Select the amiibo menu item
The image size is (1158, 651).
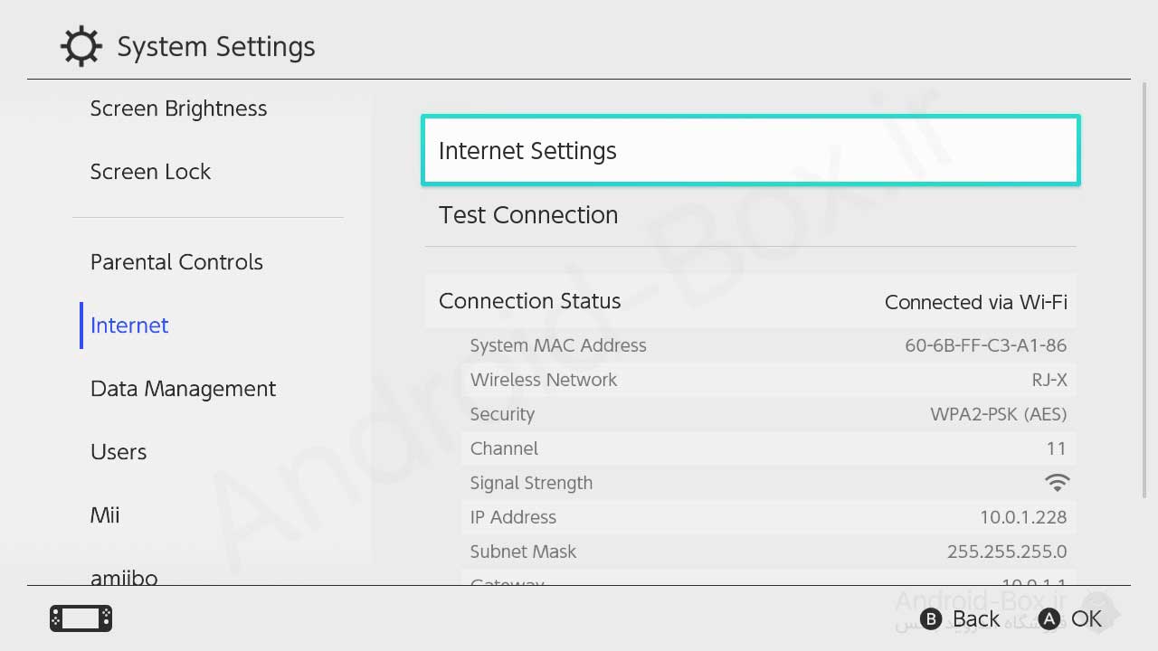(x=124, y=576)
